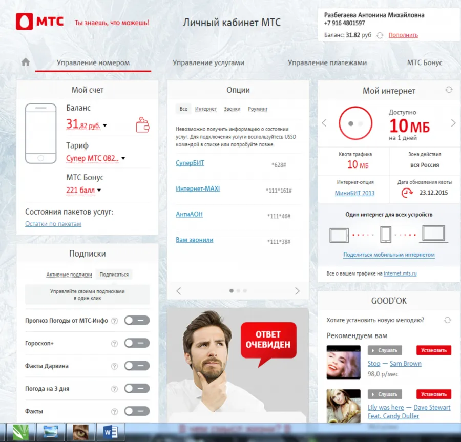The width and height of the screenshot is (461, 442).
Task: Enable the Гороскоп+ subscription switch
Action: 137,343
